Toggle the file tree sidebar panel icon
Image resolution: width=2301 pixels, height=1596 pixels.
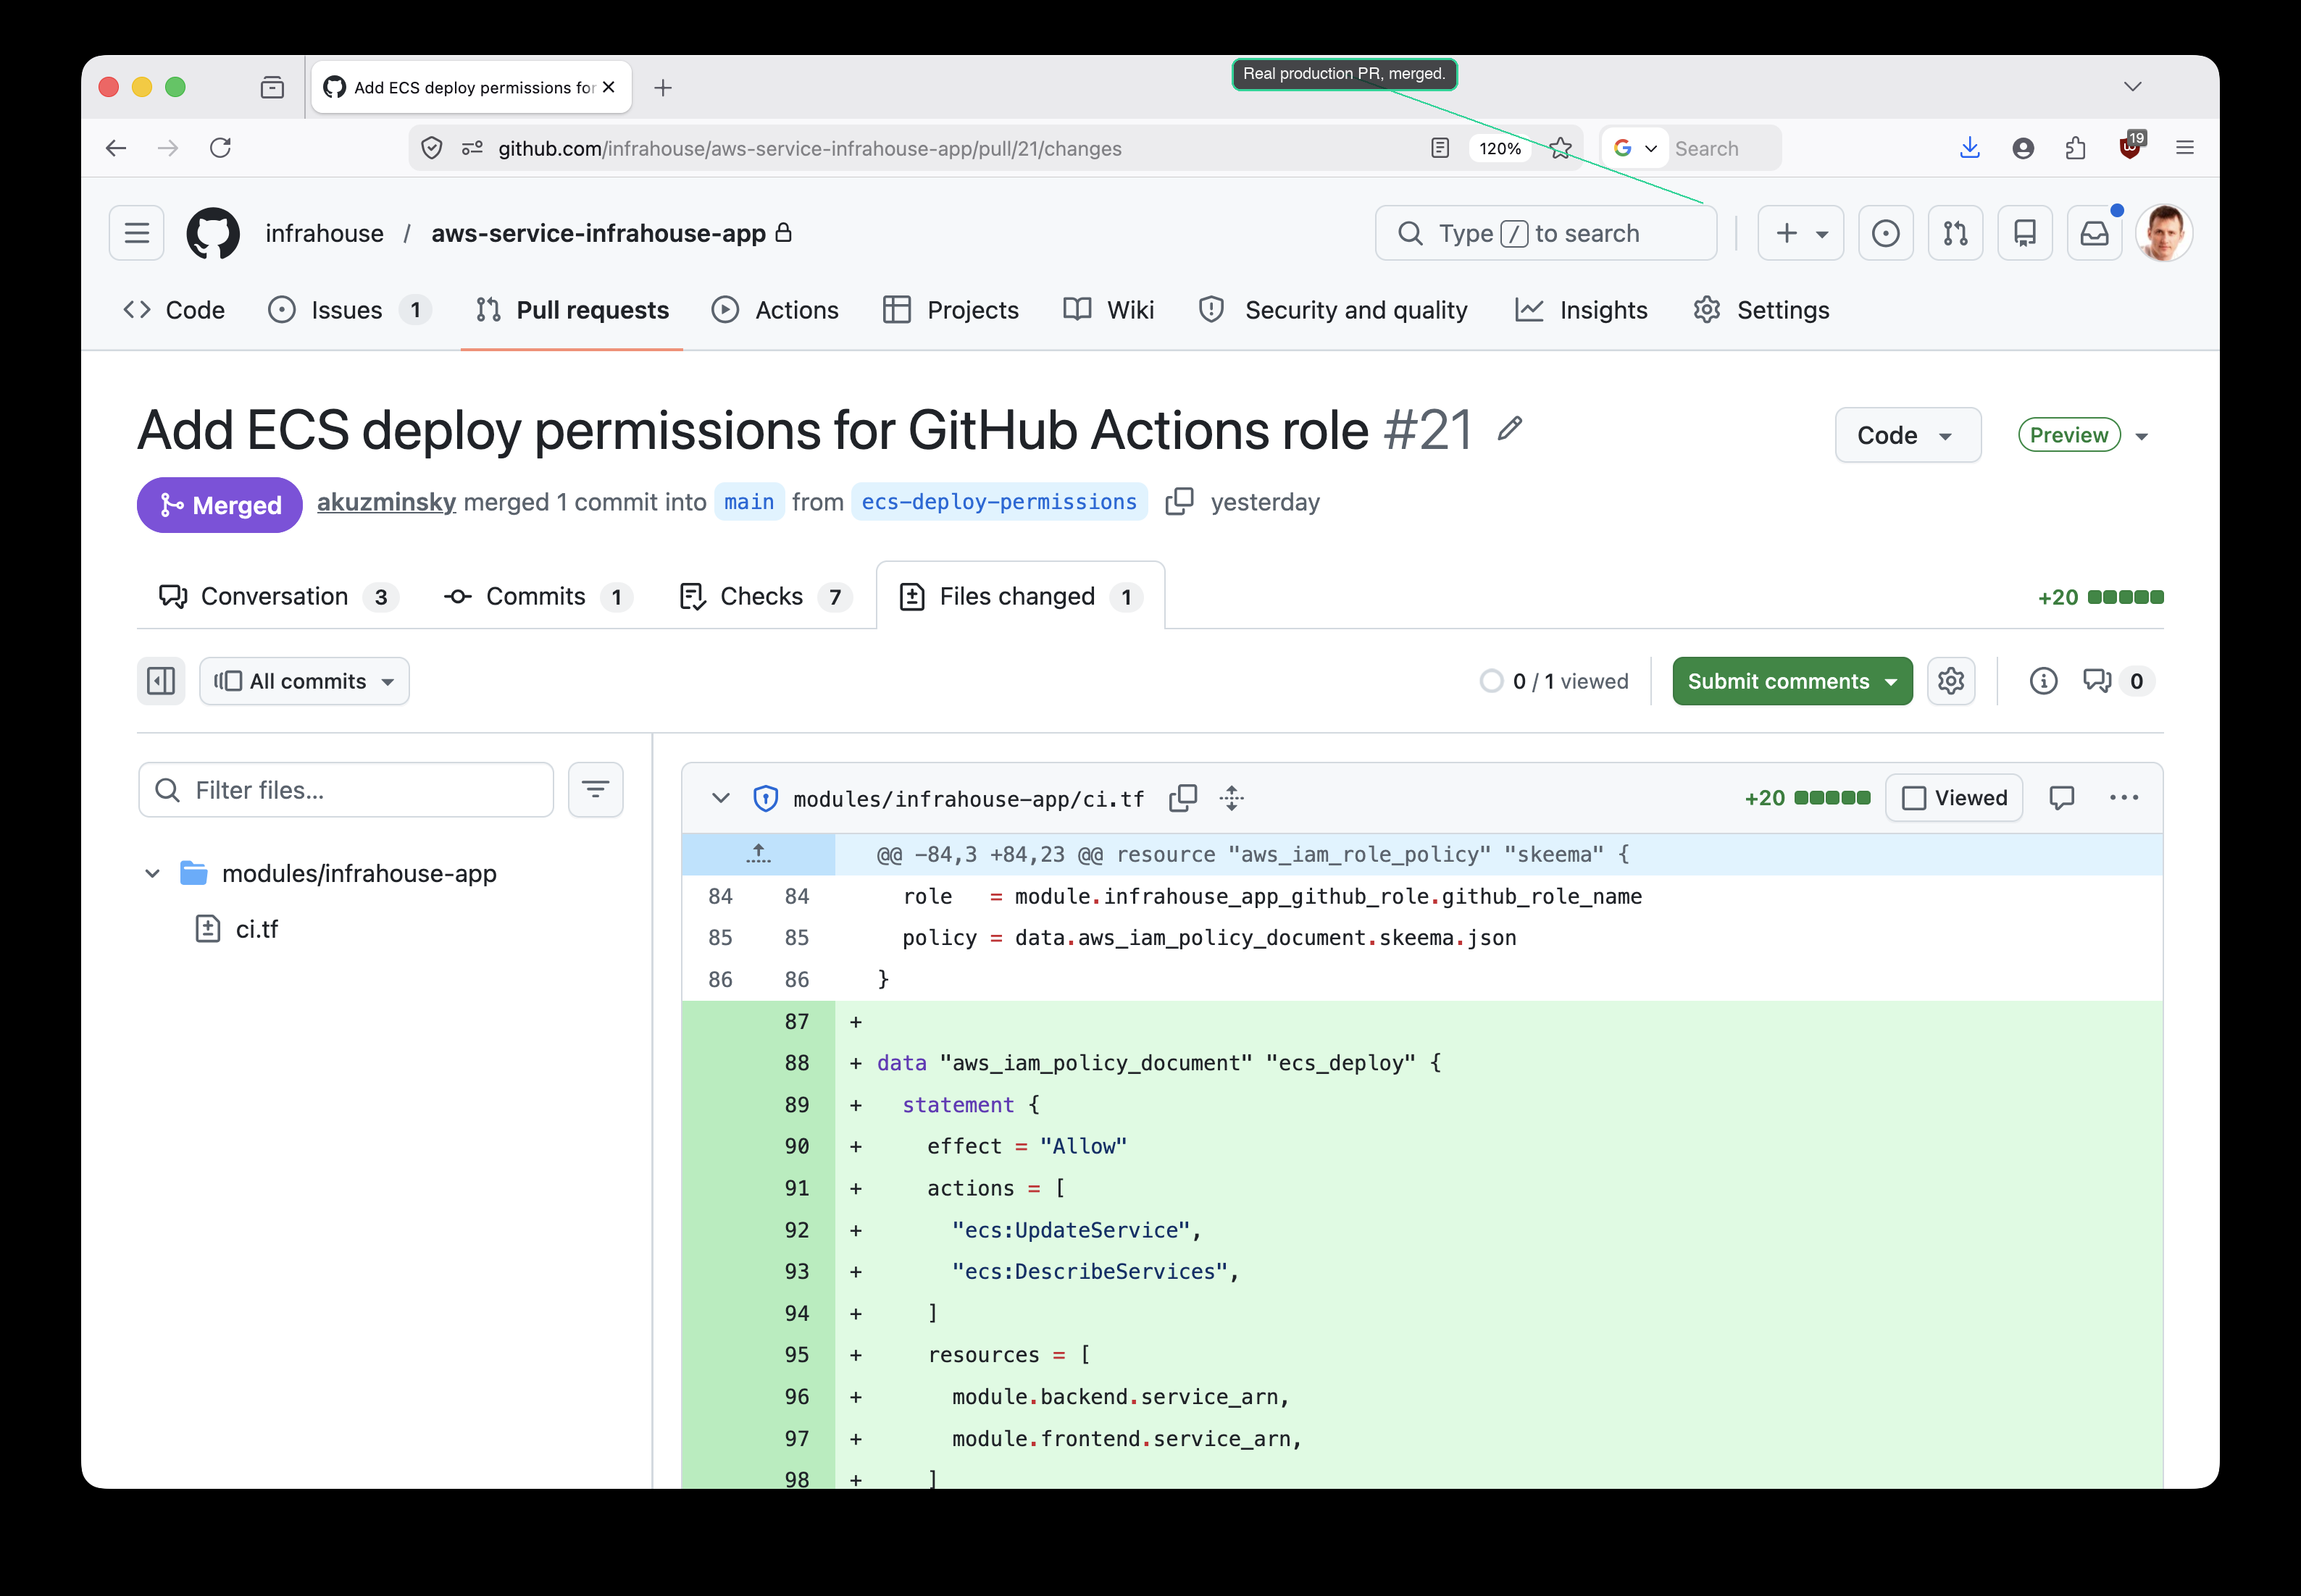point(161,681)
